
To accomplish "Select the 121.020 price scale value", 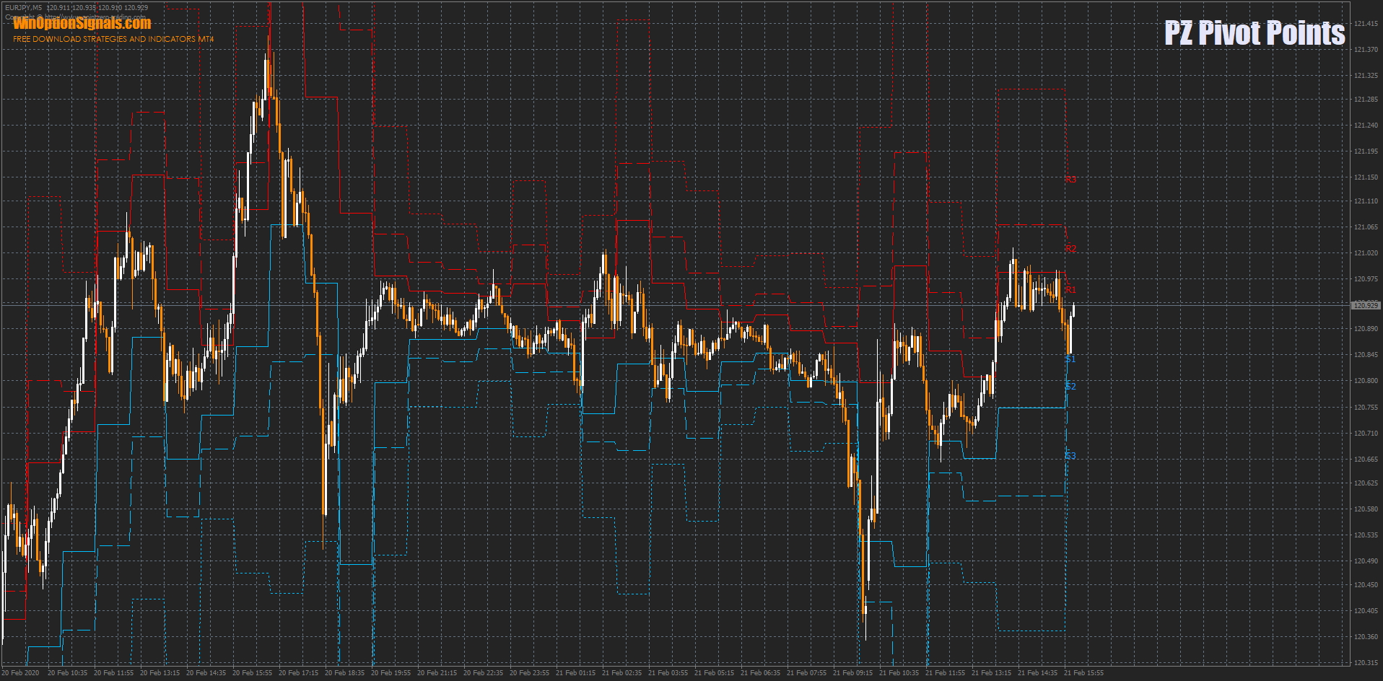I will [x=1366, y=253].
